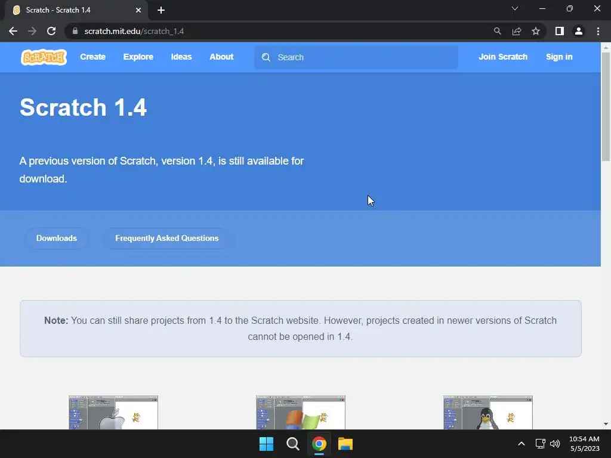
Task: Open the Windows Start menu
Action: click(267, 444)
